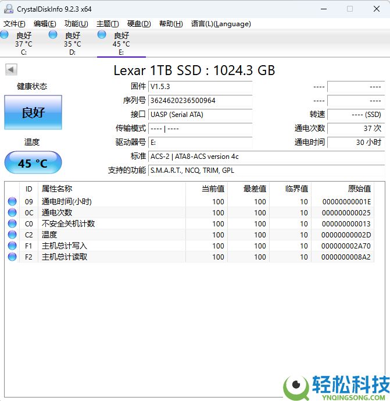This screenshot has height=401, width=390.
Task: Click the ID column header
Action: [x=29, y=189]
